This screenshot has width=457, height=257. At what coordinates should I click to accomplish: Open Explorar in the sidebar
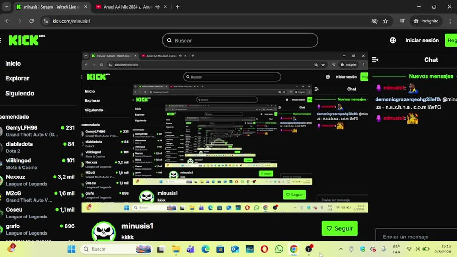[17, 78]
